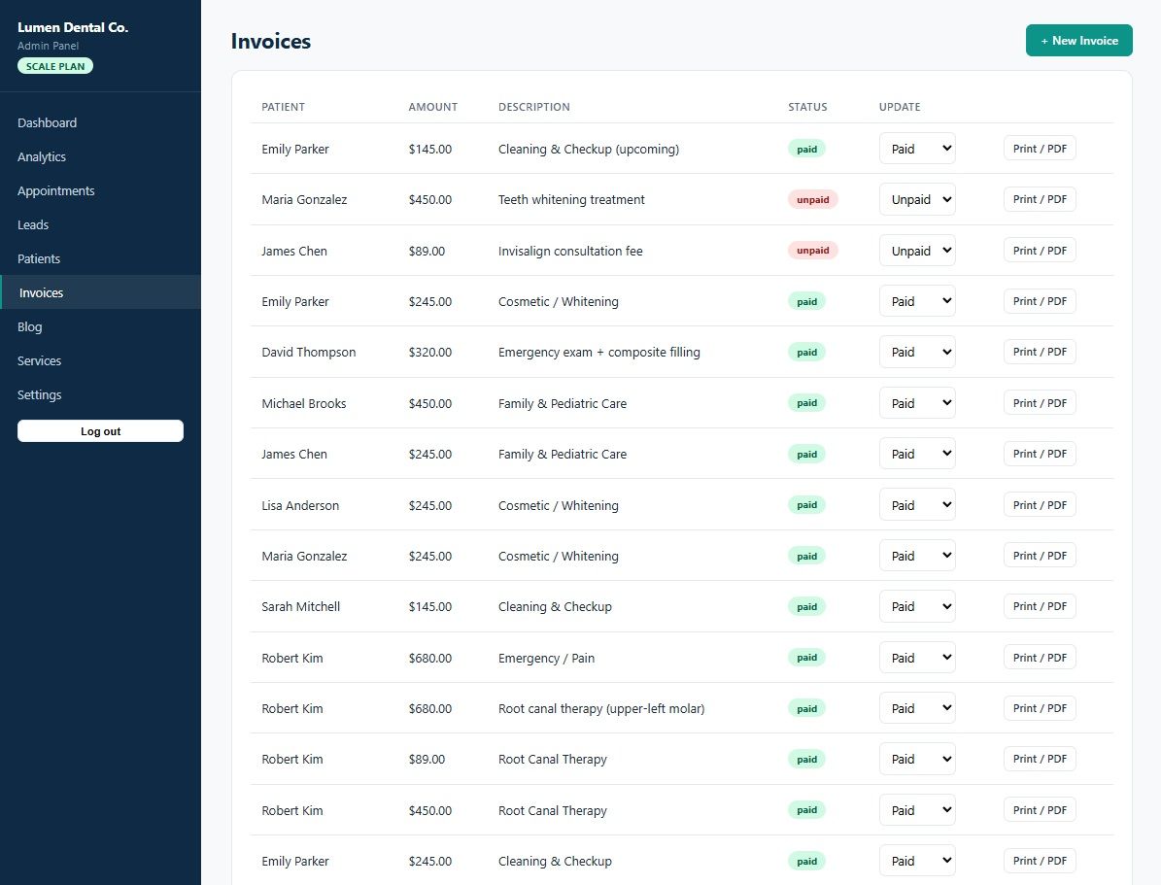Click the Lumen Dental Co. title

(73, 27)
